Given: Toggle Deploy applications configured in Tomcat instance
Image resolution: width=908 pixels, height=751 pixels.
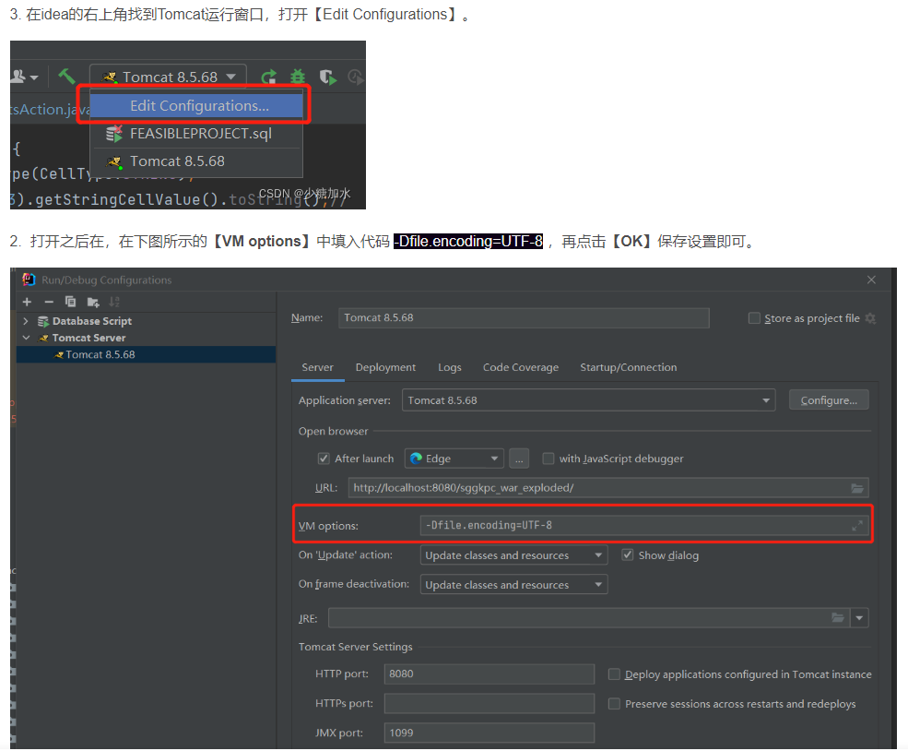Looking at the screenshot, I should (614, 674).
